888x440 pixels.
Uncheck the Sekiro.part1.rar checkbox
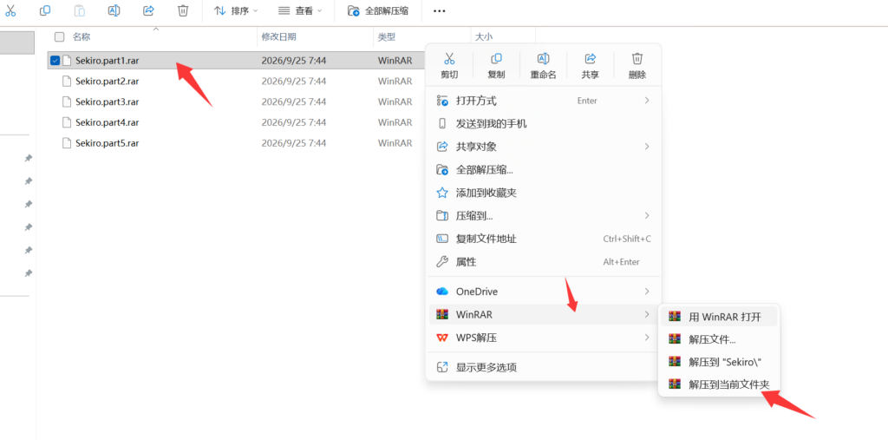(55, 61)
